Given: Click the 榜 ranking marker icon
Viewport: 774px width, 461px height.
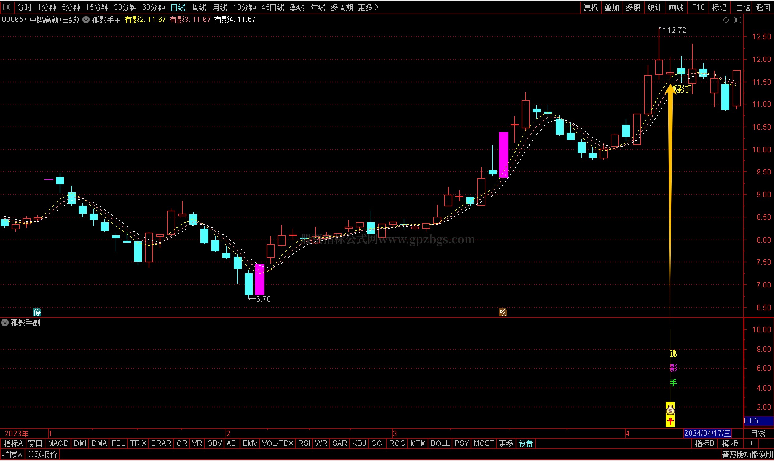Looking at the screenshot, I should [503, 312].
